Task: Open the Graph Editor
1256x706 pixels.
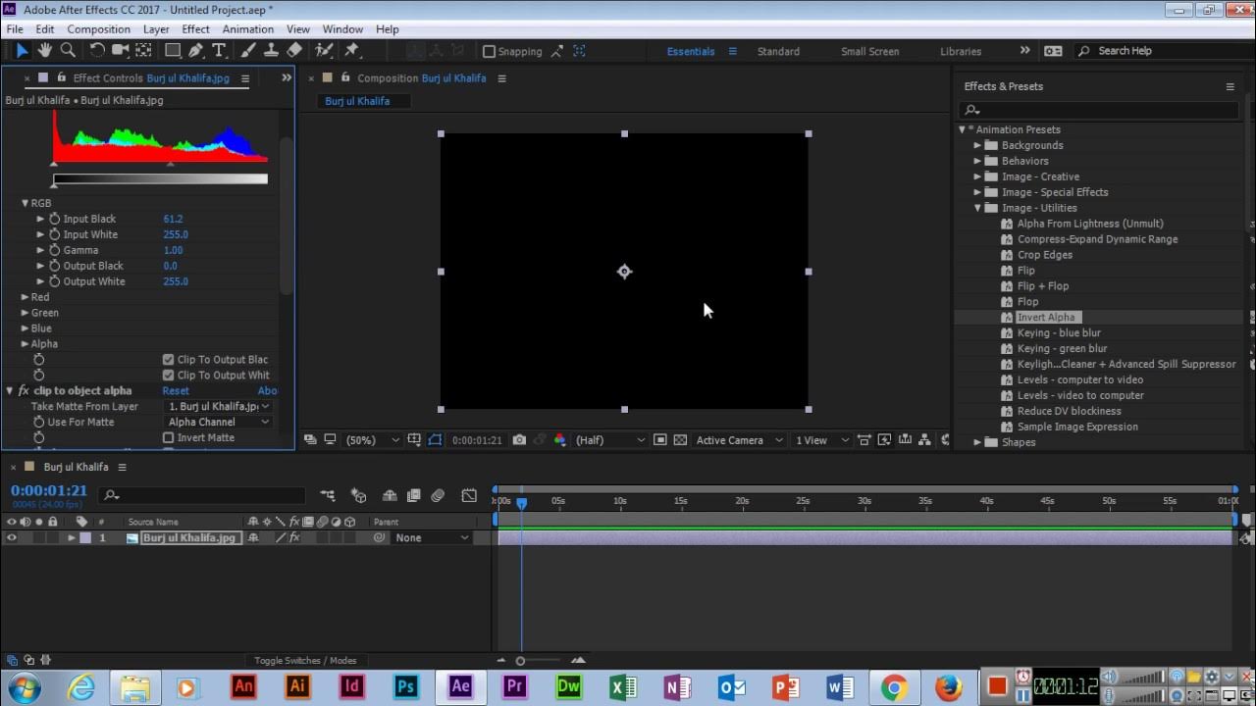Action: point(469,496)
